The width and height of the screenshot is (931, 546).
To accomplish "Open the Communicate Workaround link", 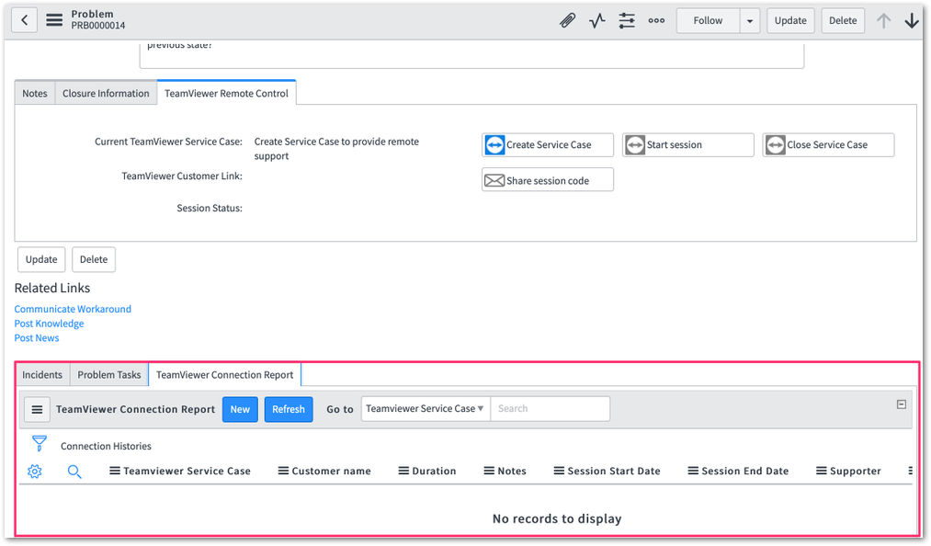I will [x=73, y=309].
